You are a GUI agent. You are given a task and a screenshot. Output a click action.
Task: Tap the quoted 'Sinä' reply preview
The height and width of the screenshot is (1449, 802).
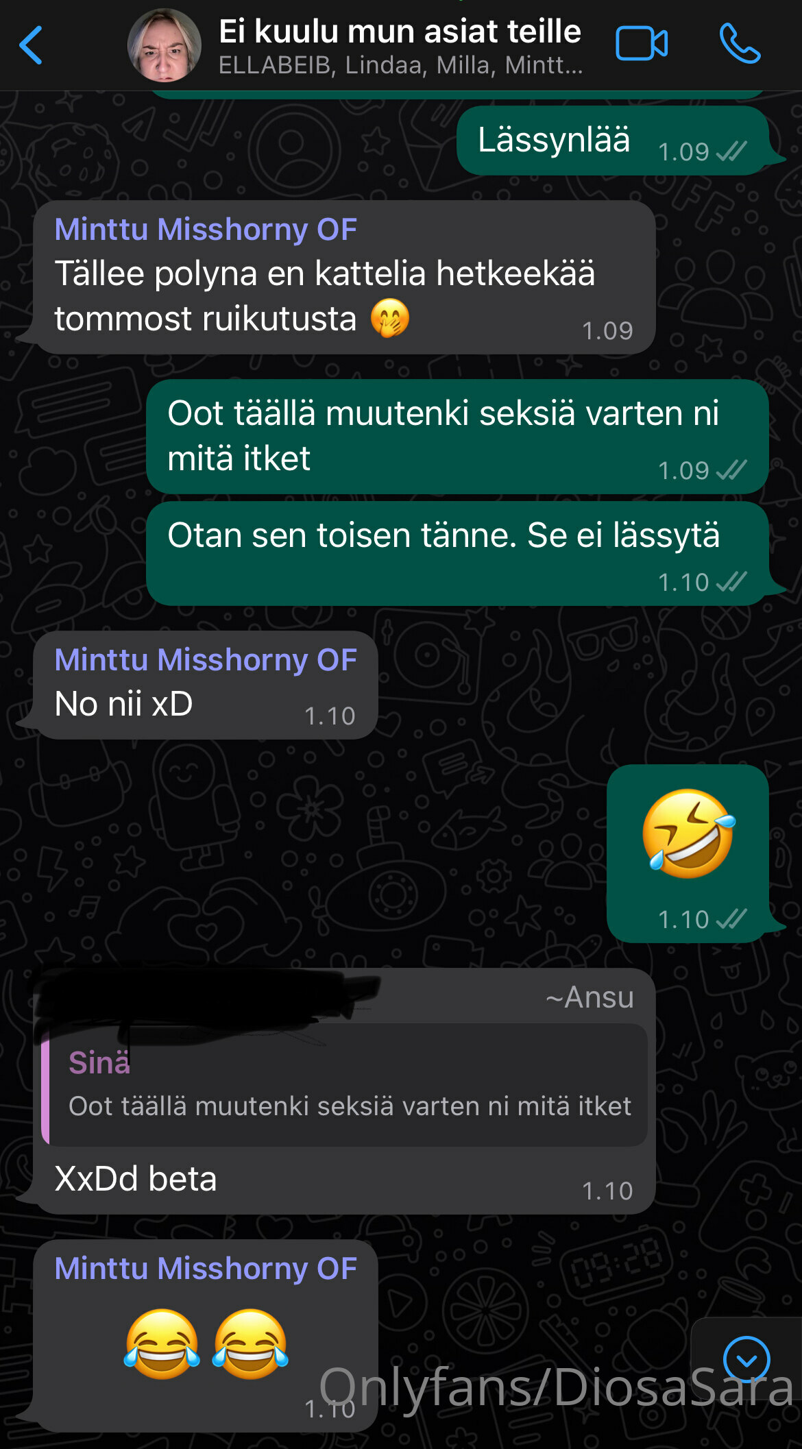(345, 1084)
